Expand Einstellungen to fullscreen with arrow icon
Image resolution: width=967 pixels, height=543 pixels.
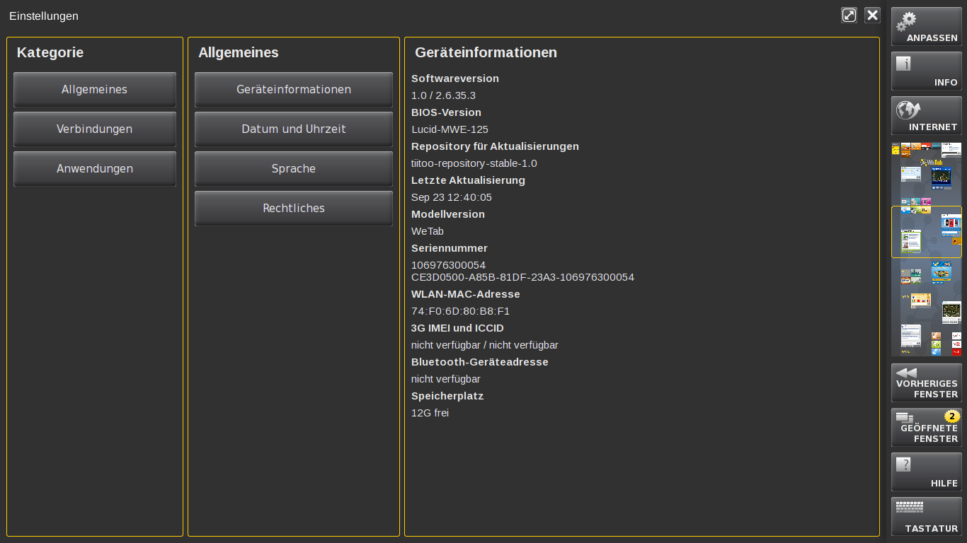click(x=849, y=15)
